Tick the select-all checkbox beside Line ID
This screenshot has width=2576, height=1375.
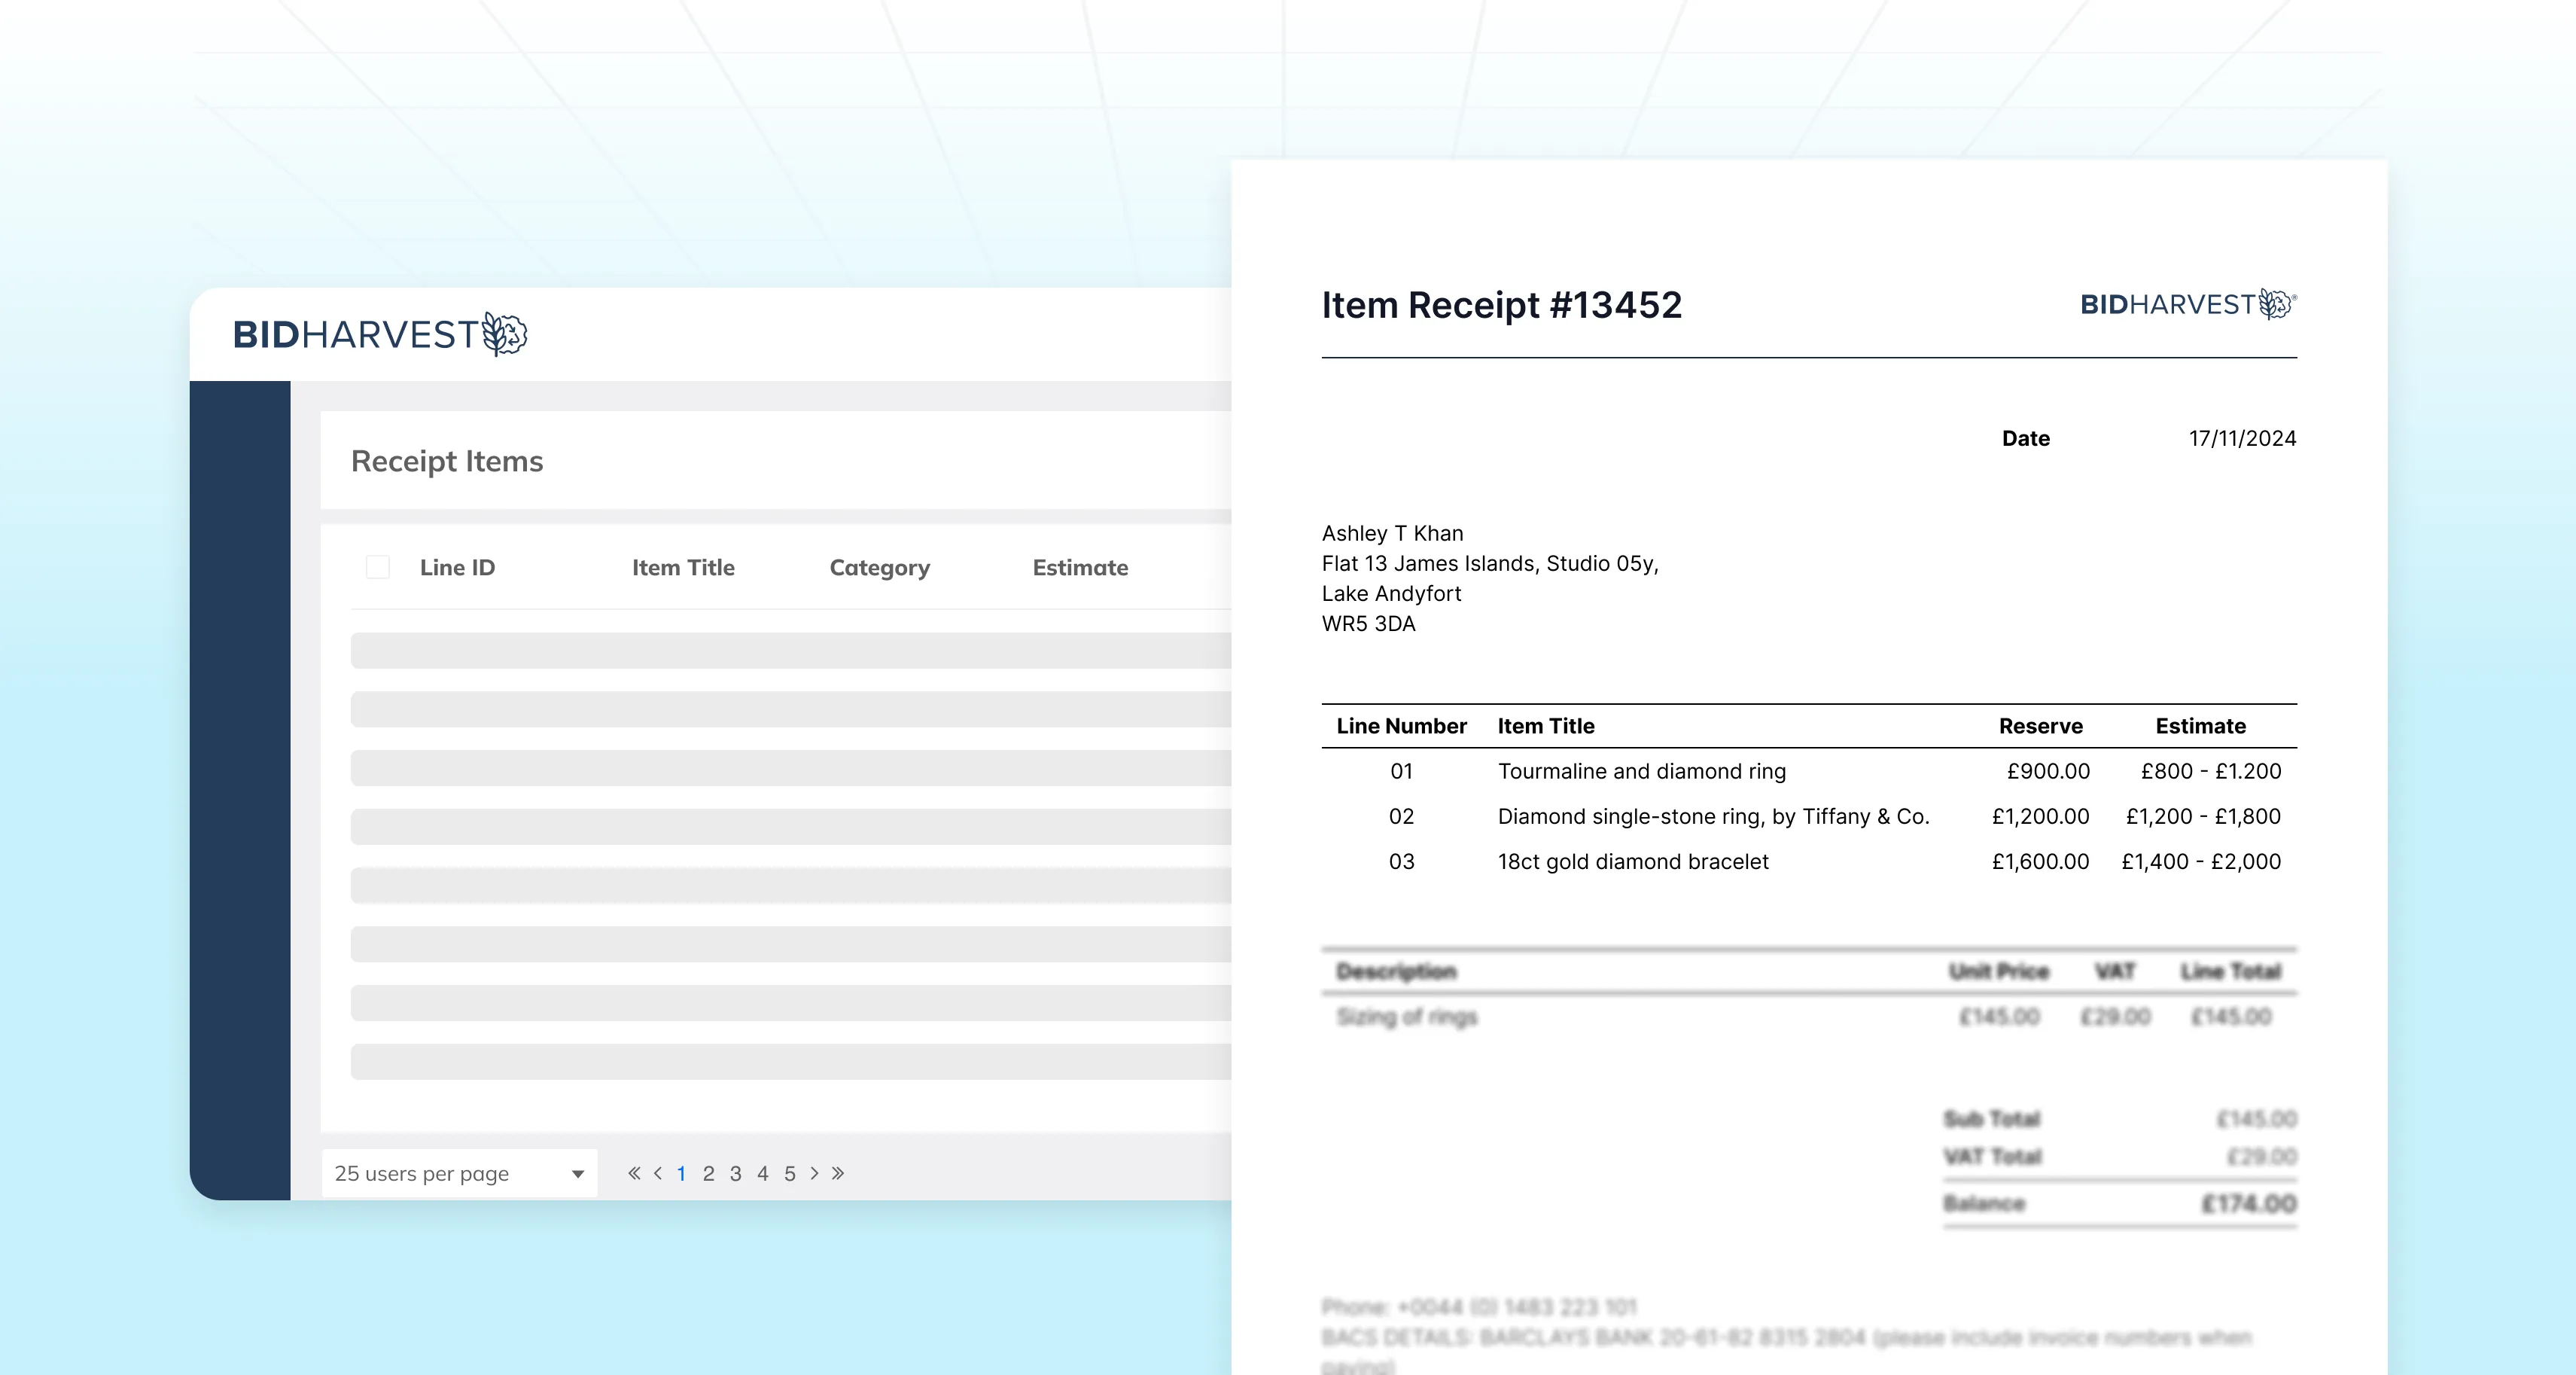[378, 567]
